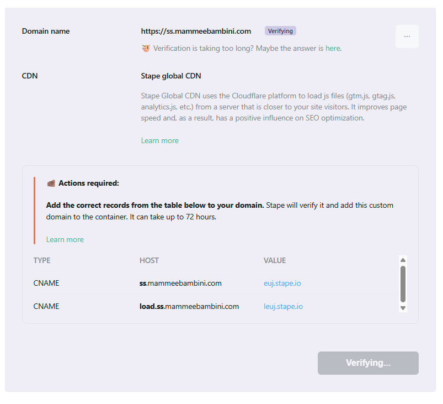Open the three-dot more options menu
This screenshot has width=443, height=404.
click(x=407, y=36)
